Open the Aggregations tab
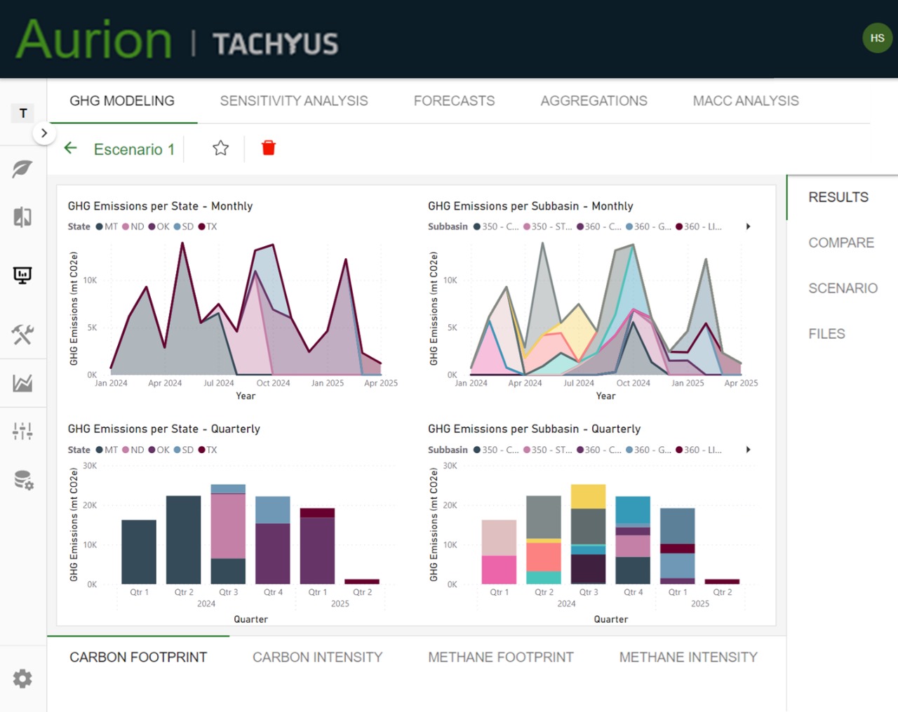This screenshot has height=712, width=898. (594, 101)
